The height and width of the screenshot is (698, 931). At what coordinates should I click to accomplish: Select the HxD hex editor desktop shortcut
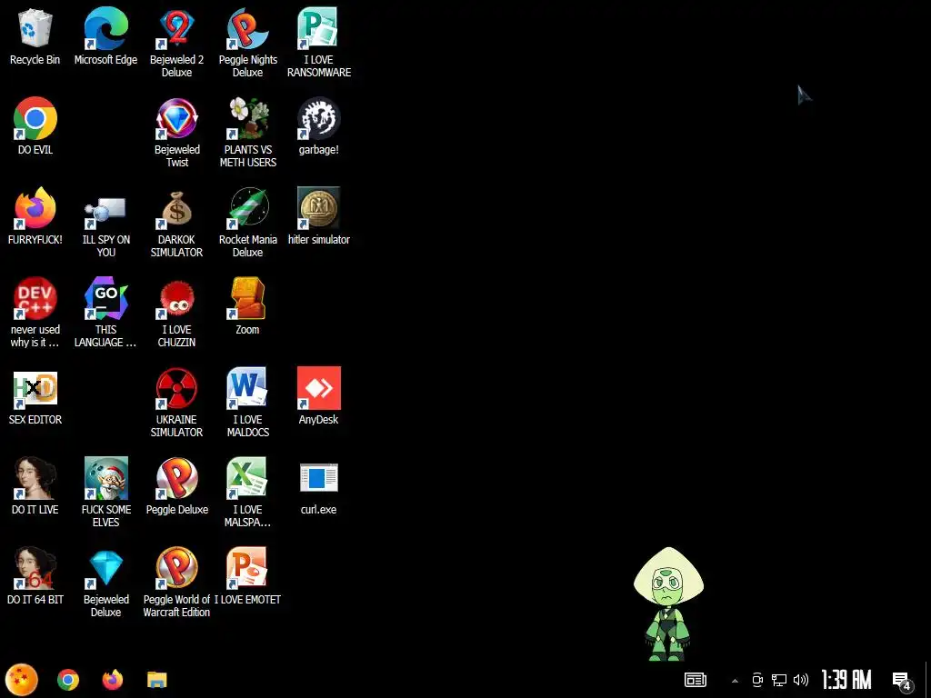(x=35, y=396)
